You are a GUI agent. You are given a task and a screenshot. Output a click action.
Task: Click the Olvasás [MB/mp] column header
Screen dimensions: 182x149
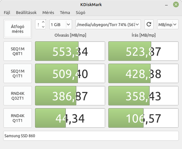click(x=70, y=35)
